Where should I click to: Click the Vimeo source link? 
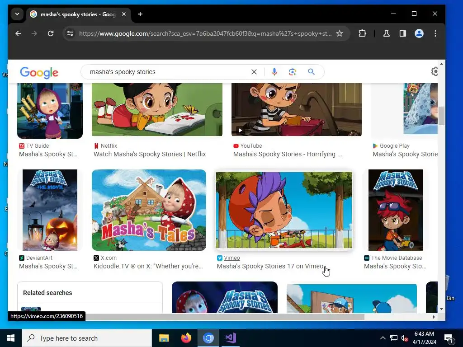tap(232, 258)
